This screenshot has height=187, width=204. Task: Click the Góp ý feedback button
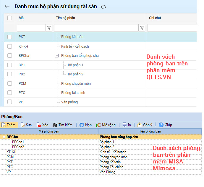pyautogui.click(x=145, y=125)
